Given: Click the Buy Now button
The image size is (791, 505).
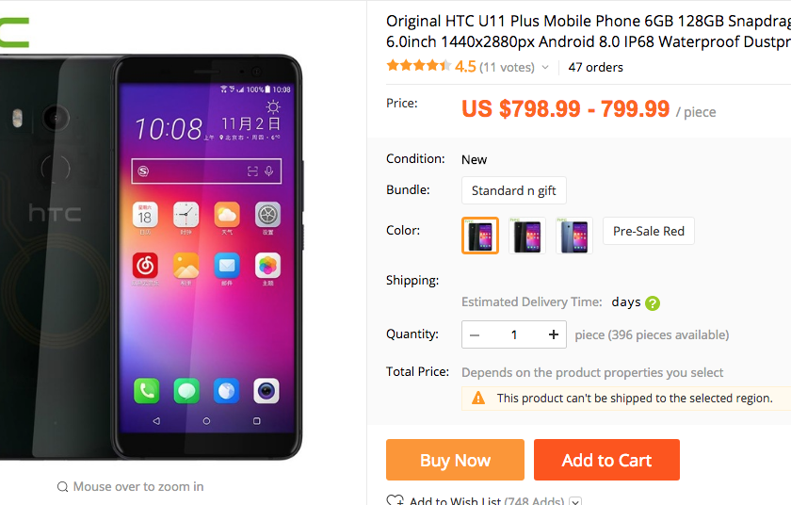Looking at the screenshot, I should click(x=455, y=460).
